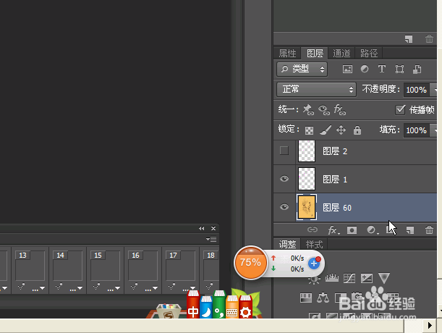Switch to the 通道 tab
The width and height of the screenshot is (442, 333).
[341, 54]
